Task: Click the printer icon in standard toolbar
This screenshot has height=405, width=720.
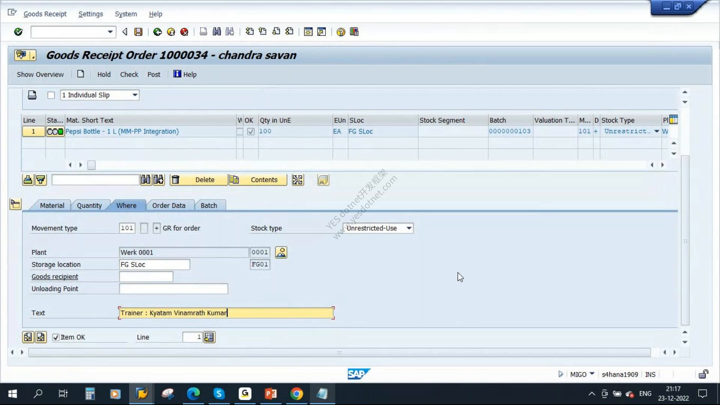Action: 203,32
